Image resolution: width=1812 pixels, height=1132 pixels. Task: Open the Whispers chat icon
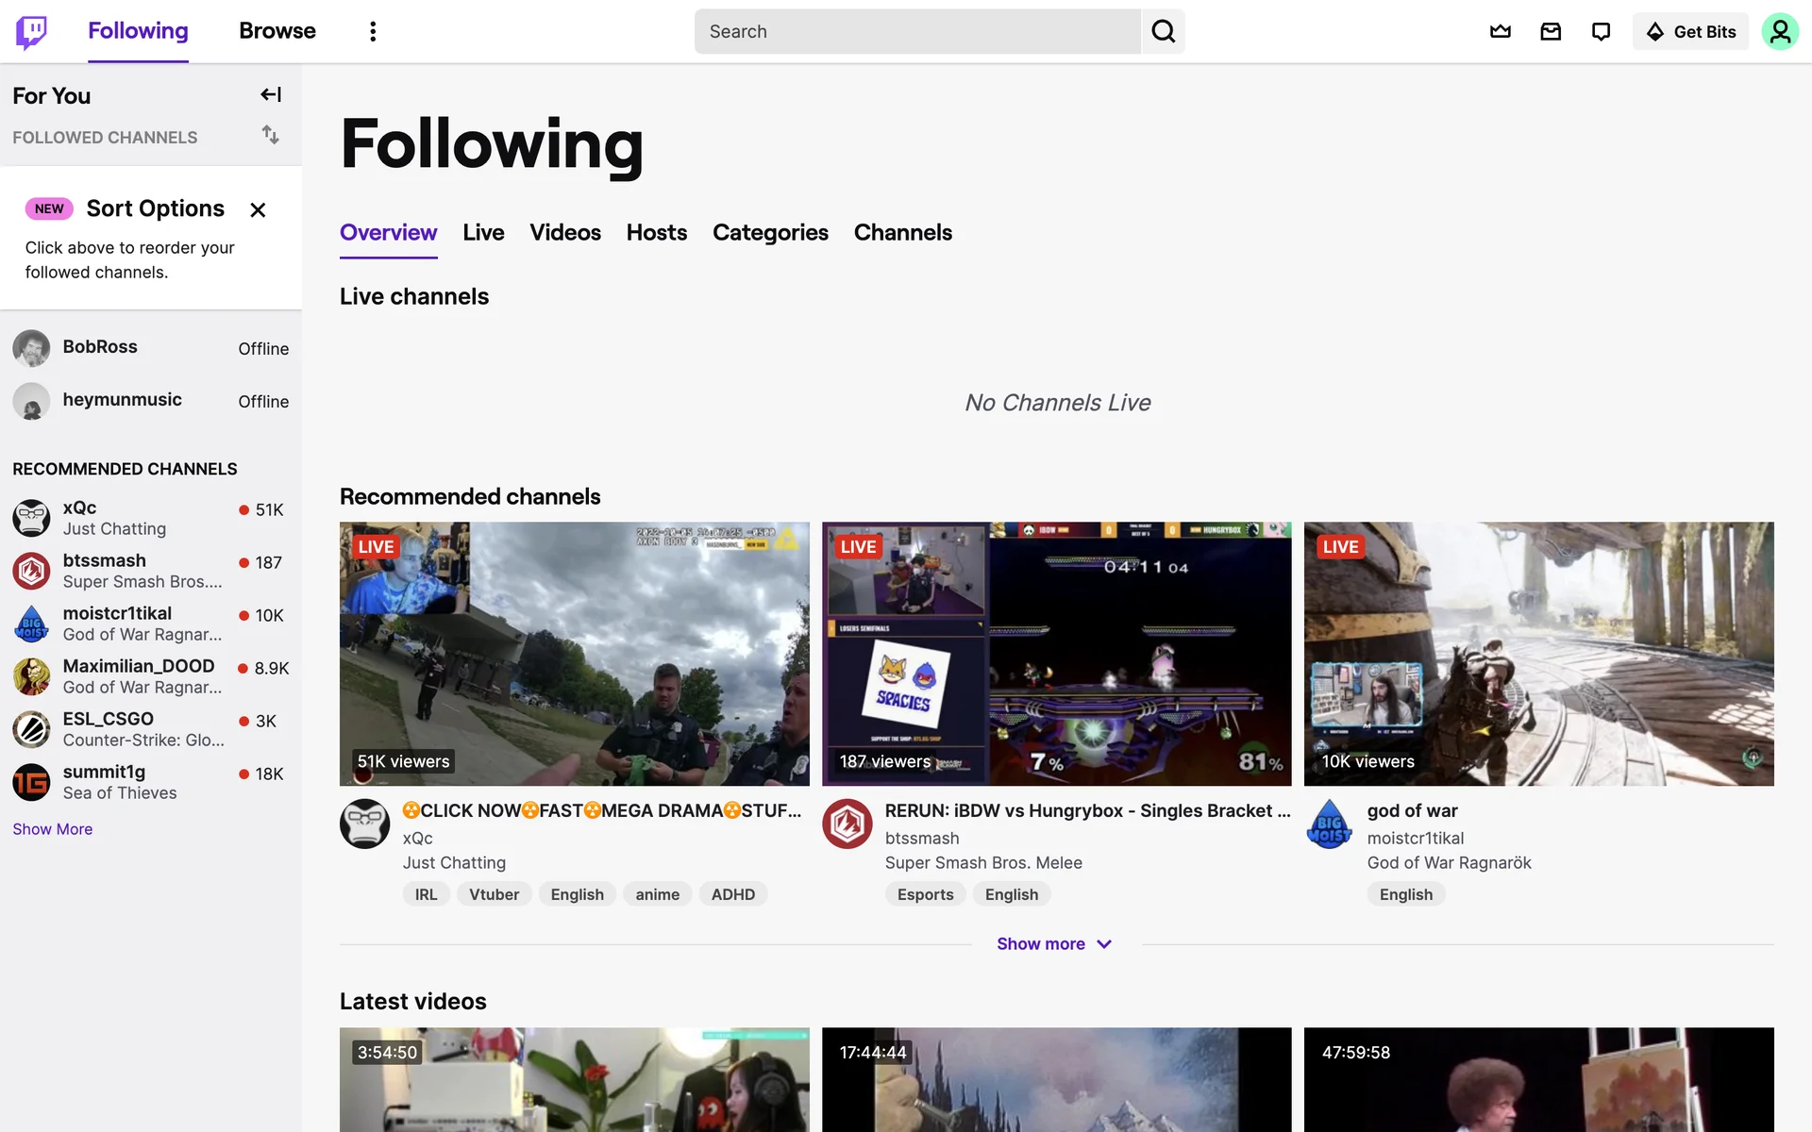[x=1601, y=31]
